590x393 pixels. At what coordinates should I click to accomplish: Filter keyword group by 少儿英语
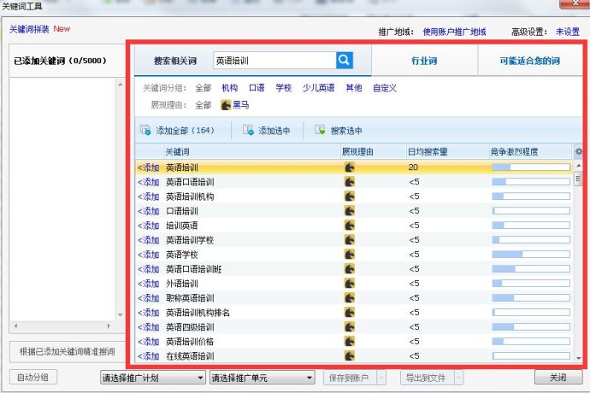coord(319,88)
